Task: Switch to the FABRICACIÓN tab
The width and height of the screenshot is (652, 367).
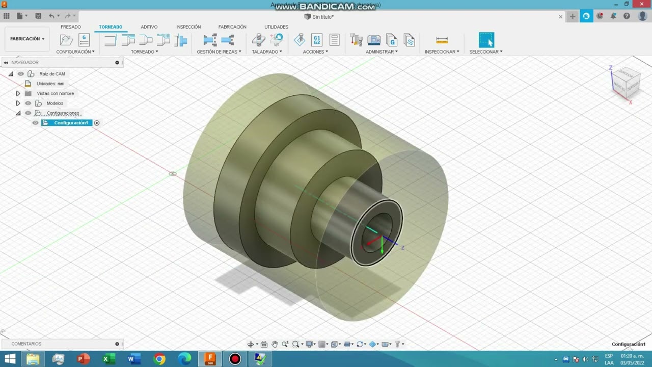Action: coord(232,27)
